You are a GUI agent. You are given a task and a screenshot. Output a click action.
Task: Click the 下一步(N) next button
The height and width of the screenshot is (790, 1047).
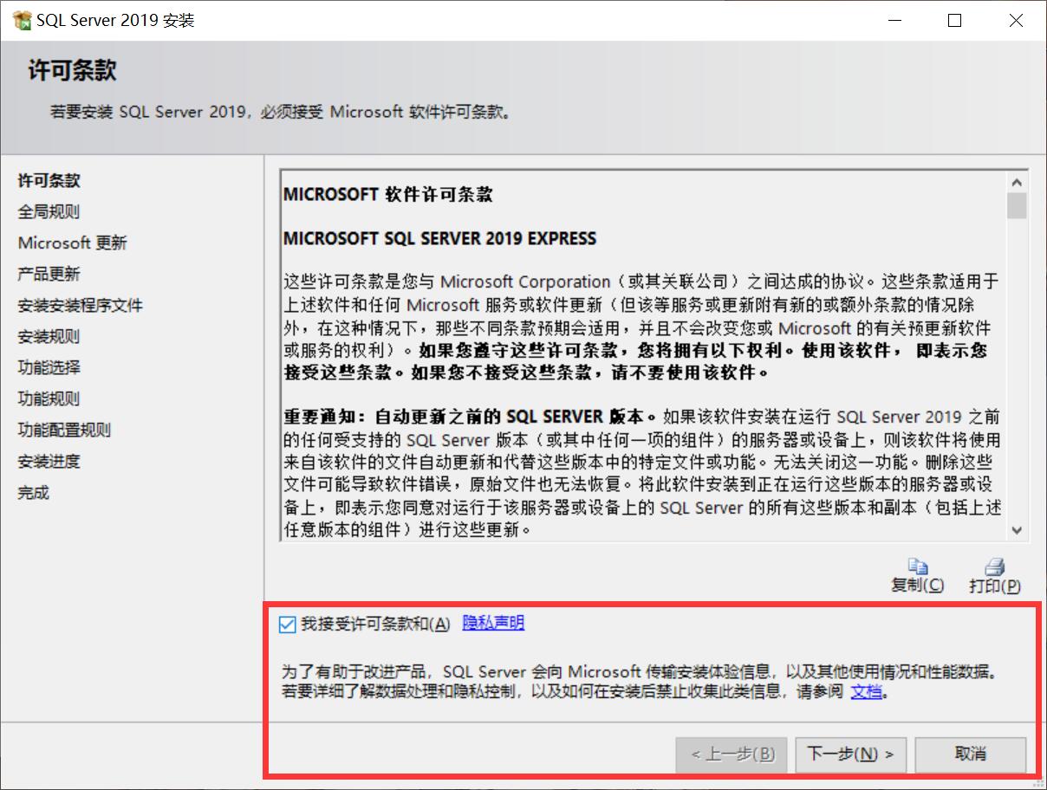pyautogui.click(x=851, y=754)
